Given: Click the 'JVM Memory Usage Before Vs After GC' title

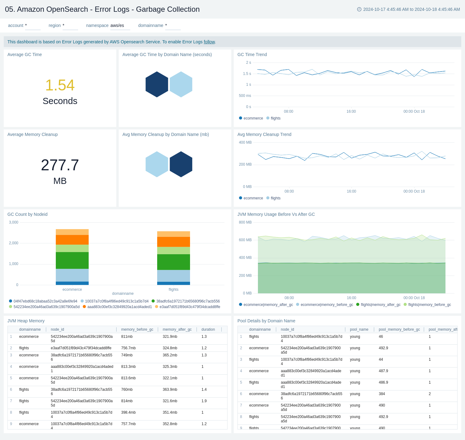Looking at the screenshot, I should (x=276, y=214).
